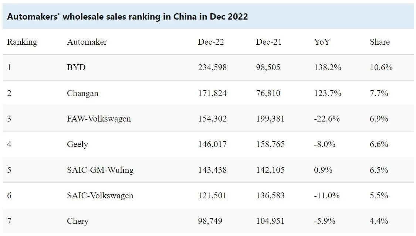This screenshot has width=416, height=236.
Task: Select the BYD automaker cell
Action: [x=76, y=68]
